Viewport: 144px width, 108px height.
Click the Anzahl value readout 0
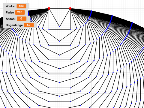tap(22, 19)
